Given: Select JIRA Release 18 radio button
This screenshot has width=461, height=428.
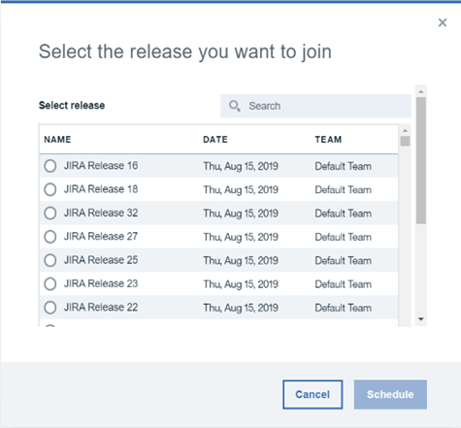Looking at the screenshot, I should click(50, 189).
